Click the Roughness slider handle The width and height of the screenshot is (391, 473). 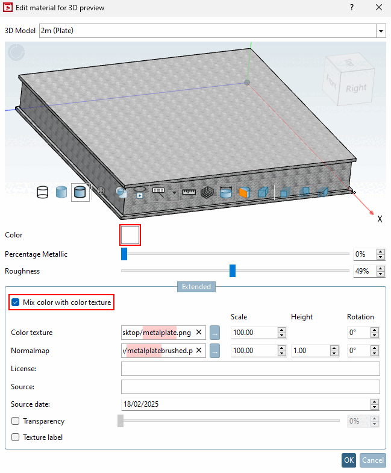(233, 271)
